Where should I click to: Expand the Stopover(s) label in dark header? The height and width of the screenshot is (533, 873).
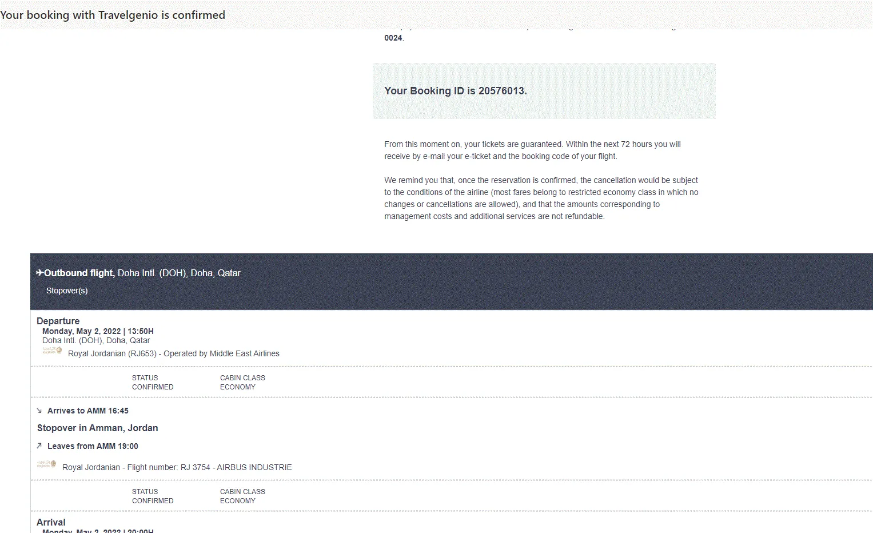(x=67, y=291)
